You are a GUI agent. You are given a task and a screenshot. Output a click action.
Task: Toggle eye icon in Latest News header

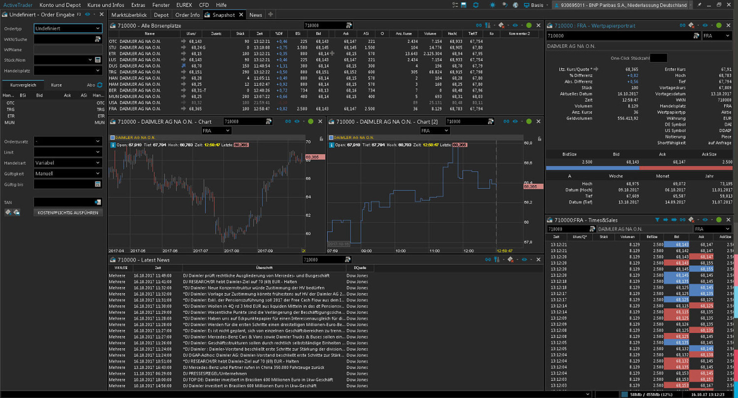(x=524, y=260)
